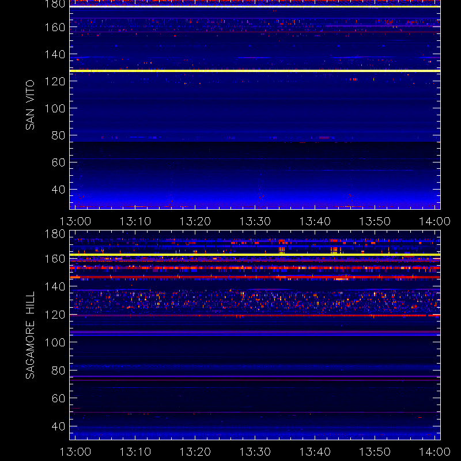This screenshot has width=461, height=461.
Task: Select the 40 tick label on San Vito plot
Action: click(58, 190)
